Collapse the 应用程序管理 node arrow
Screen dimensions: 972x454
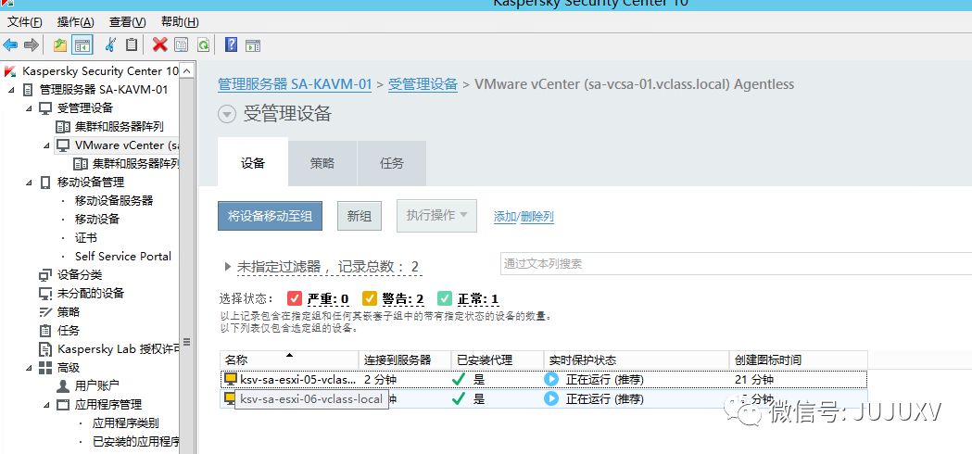point(46,405)
